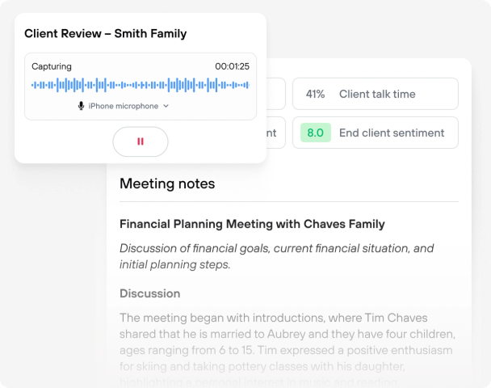
Task: Click the italic meeting summary description
Action: pos(276,256)
